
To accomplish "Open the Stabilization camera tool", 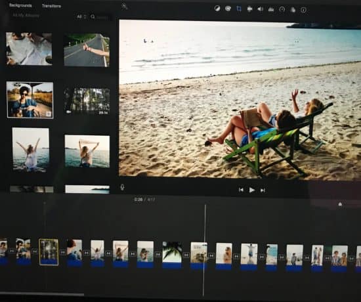I will (249, 9).
